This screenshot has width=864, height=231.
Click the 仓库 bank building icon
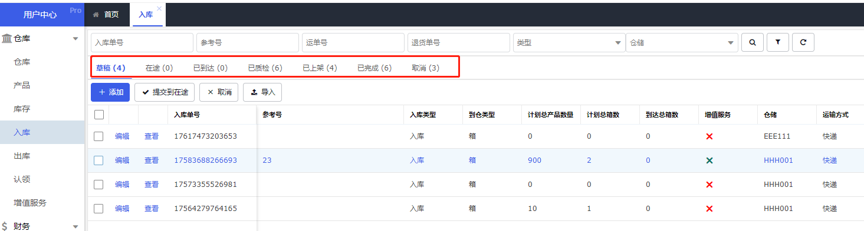point(6,38)
